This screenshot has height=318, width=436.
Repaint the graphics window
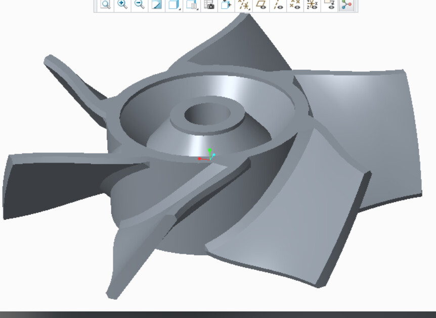click(157, 5)
